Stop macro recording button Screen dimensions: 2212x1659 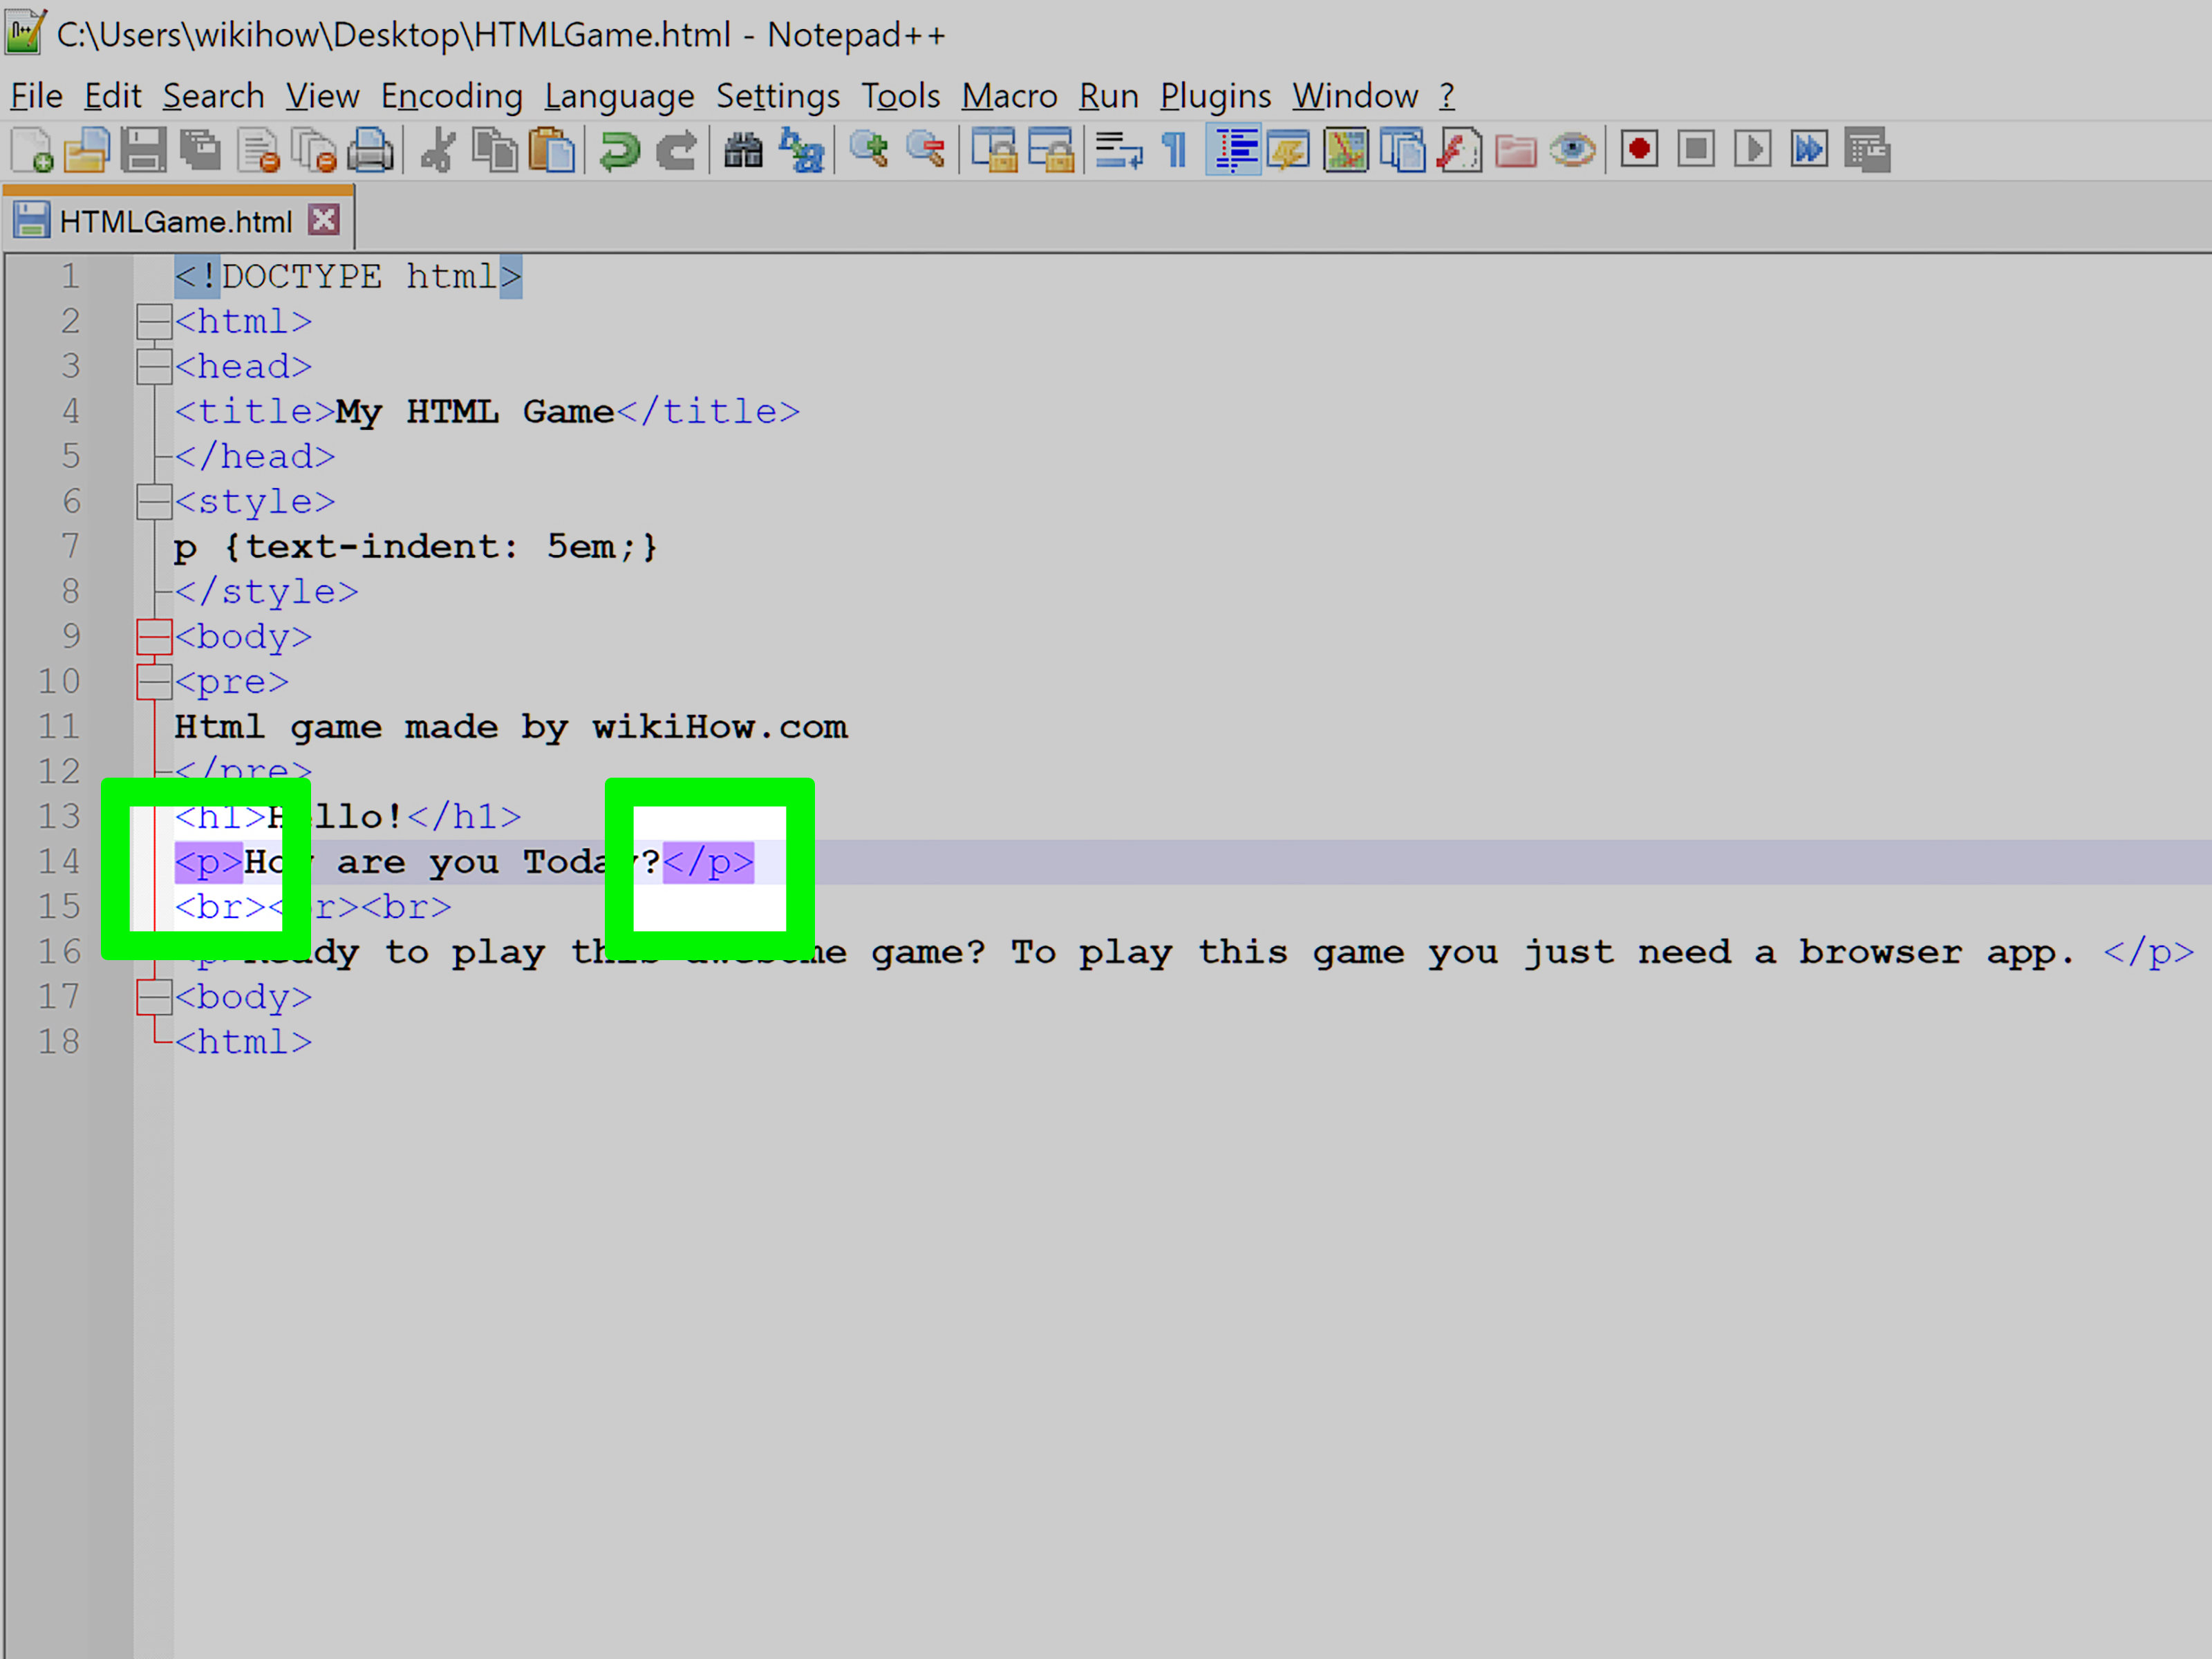pyautogui.click(x=1697, y=151)
